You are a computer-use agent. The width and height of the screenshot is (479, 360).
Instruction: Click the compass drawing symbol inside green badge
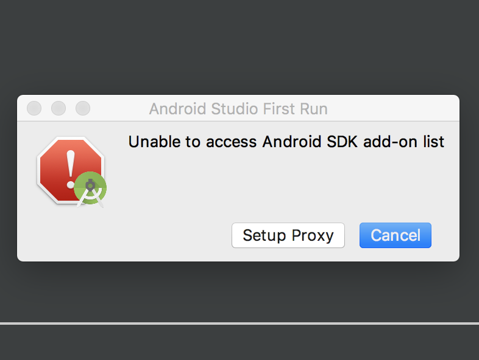(90, 193)
